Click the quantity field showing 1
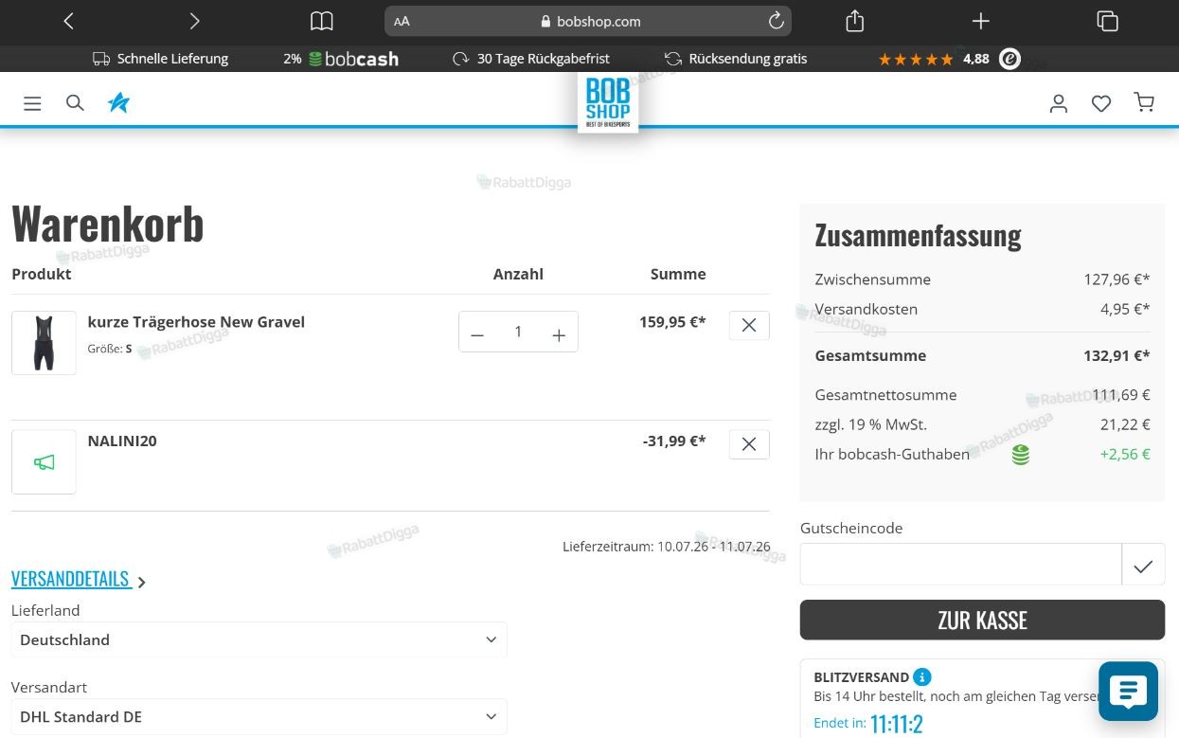1179x738 pixels. [x=518, y=332]
